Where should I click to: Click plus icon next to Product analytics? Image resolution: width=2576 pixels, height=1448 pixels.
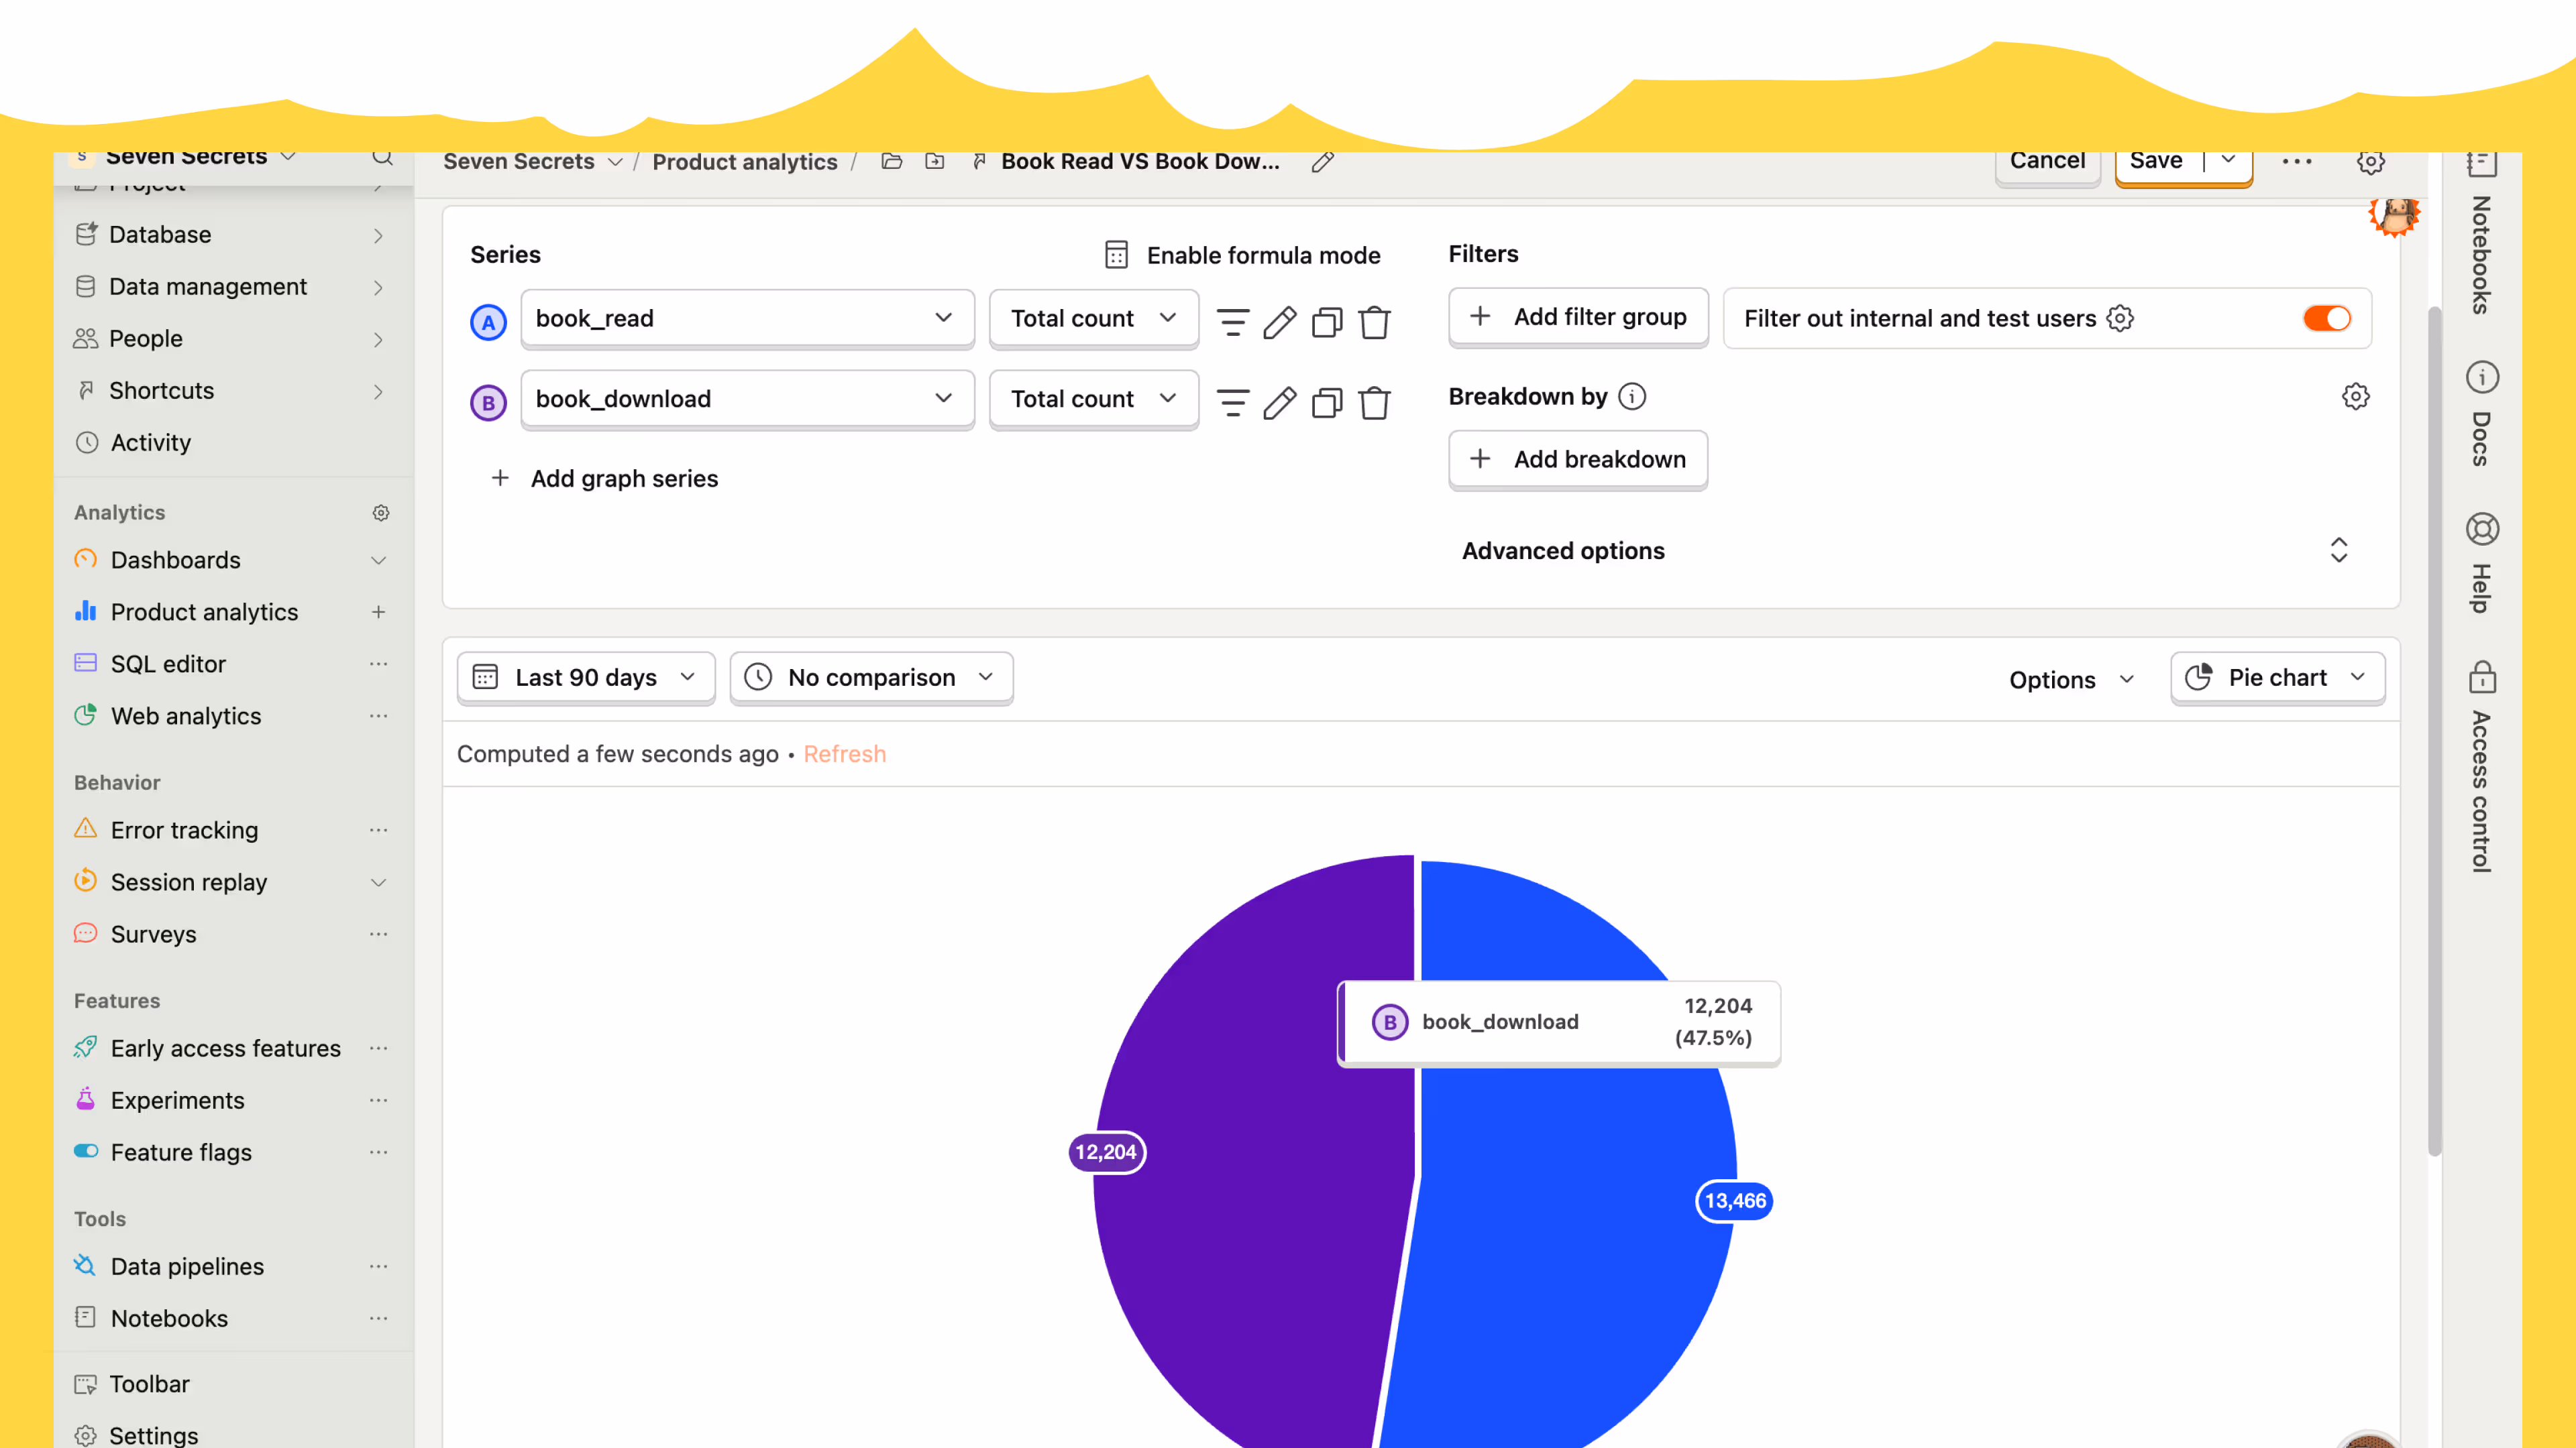378,611
